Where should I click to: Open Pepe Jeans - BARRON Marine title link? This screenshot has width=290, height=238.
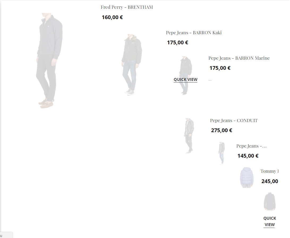pos(239,58)
